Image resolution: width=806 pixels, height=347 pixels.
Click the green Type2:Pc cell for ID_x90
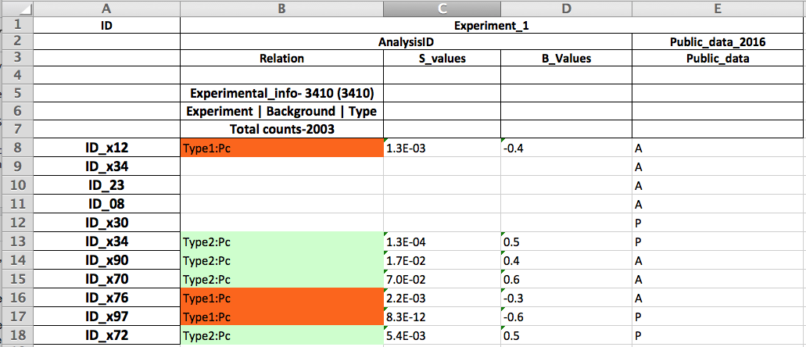(281, 260)
